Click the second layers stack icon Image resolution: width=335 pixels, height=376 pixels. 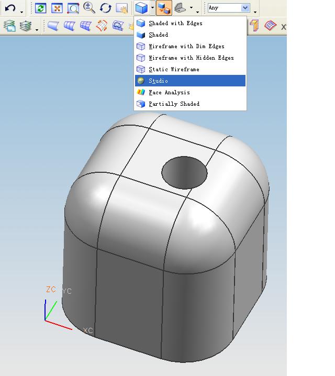26,26
